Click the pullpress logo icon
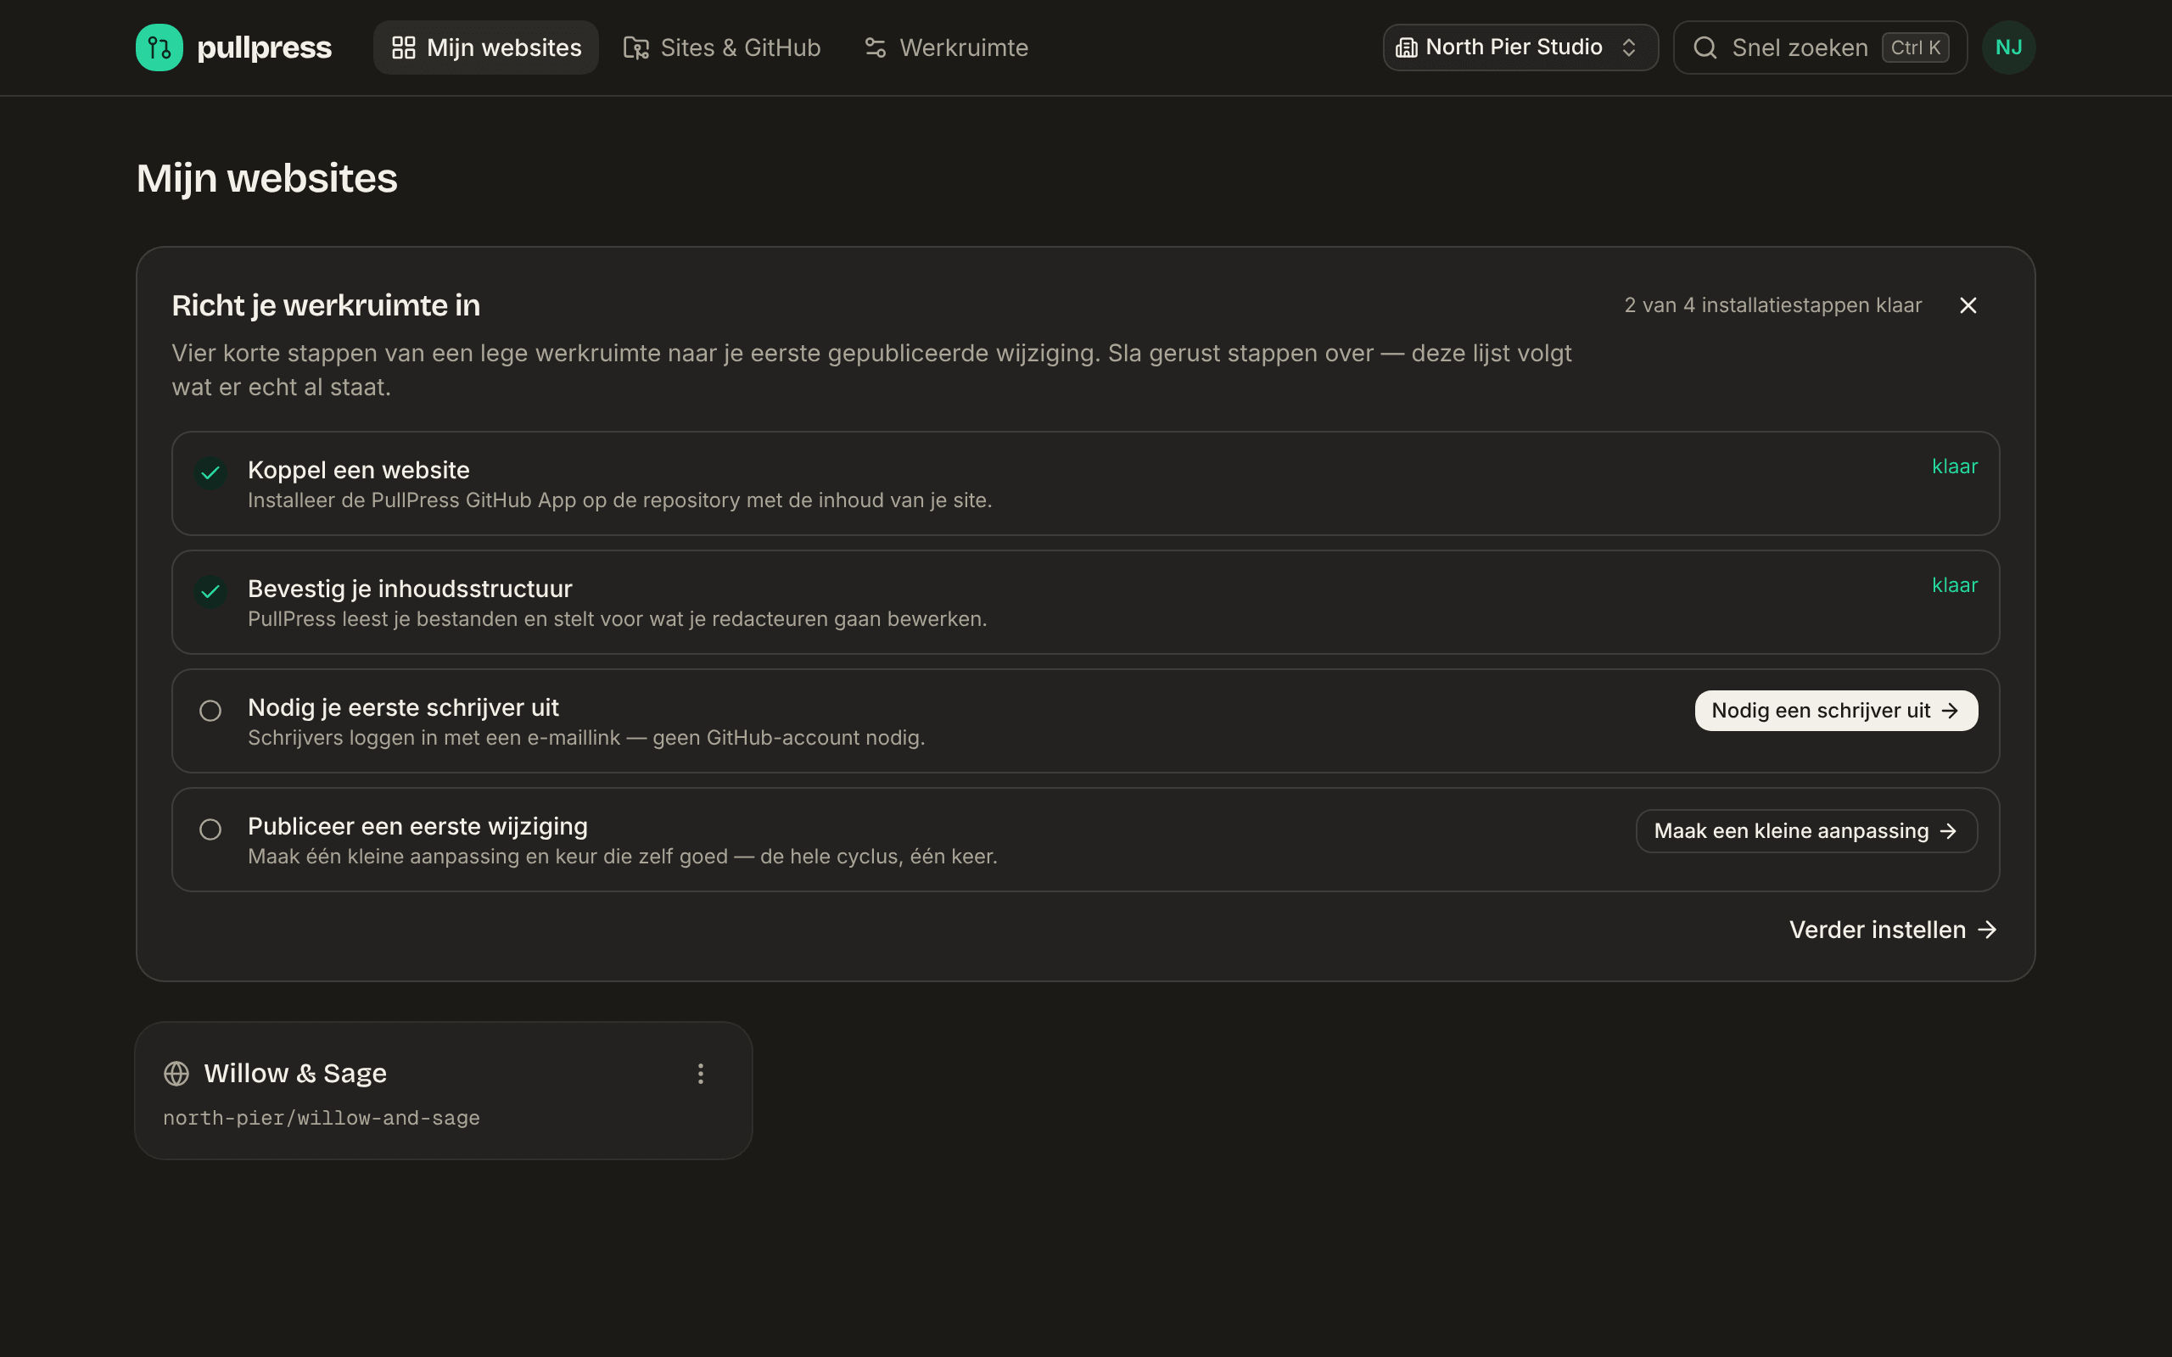2172x1357 pixels. click(x=159, y=47)
